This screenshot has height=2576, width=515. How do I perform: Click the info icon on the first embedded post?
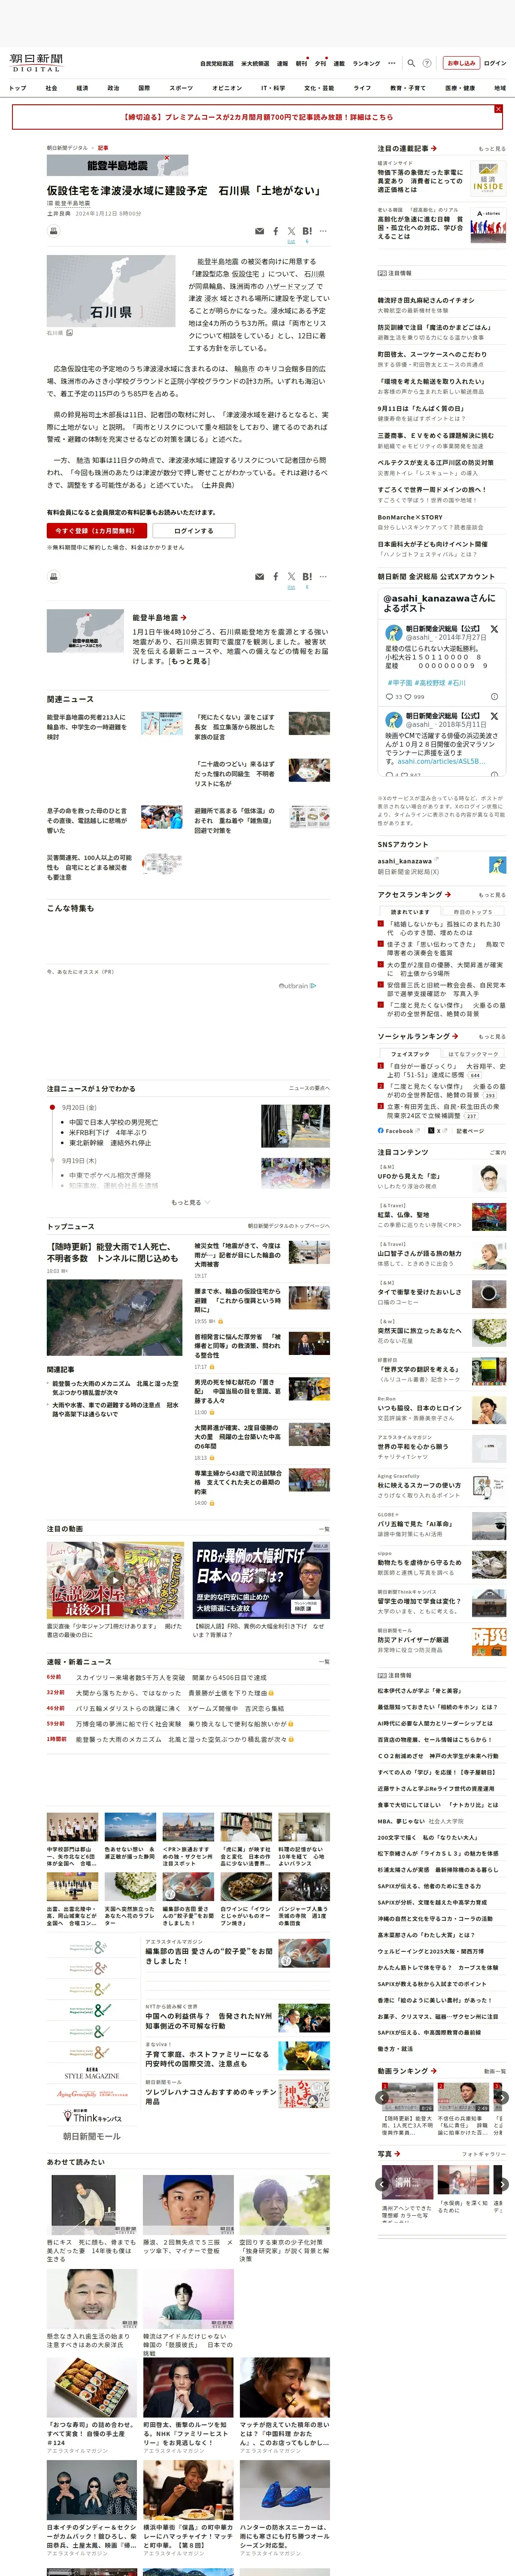[494, 696]
